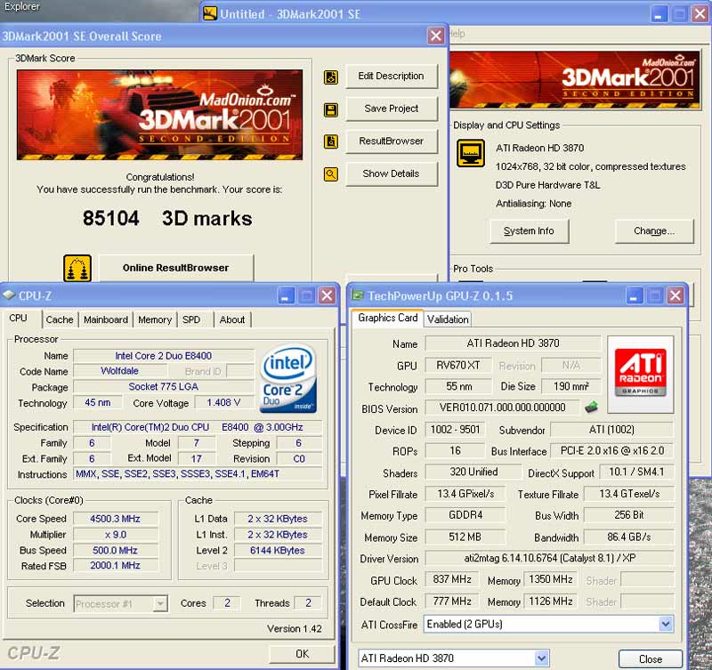Click the Explorer window title at top left
This screenshot has width=712, height=670.
coord(21,6)
